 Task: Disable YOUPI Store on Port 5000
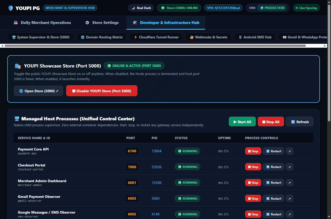tap(102, 91)
